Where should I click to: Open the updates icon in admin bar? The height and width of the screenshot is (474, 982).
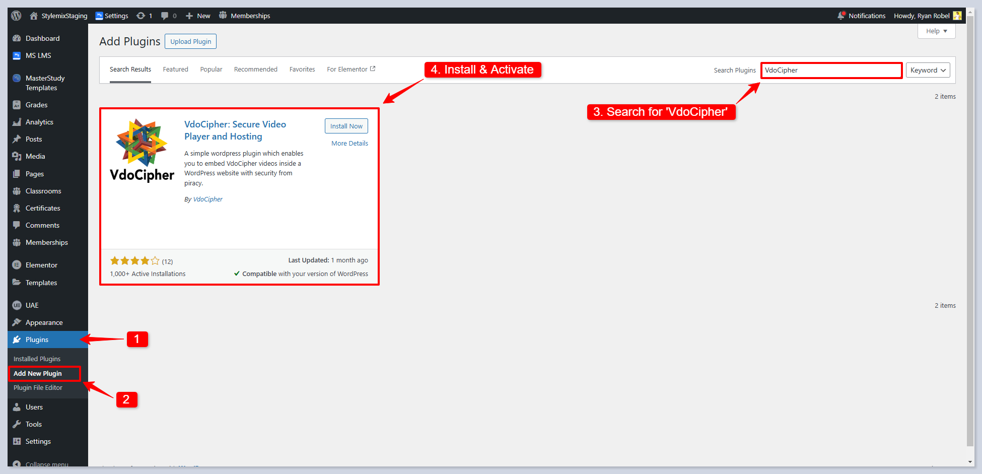click(x=141, y=16)
